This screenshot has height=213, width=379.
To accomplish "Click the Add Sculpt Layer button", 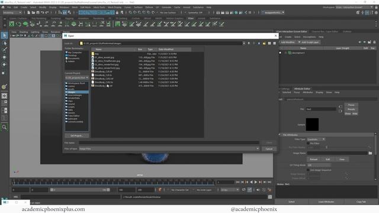I will [309, 42].
